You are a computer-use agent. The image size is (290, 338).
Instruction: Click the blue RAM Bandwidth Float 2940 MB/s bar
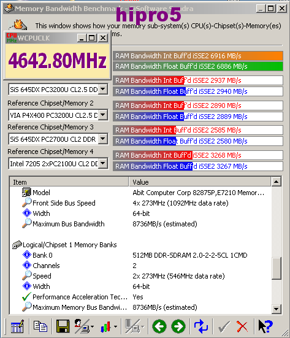click(198, 91)
